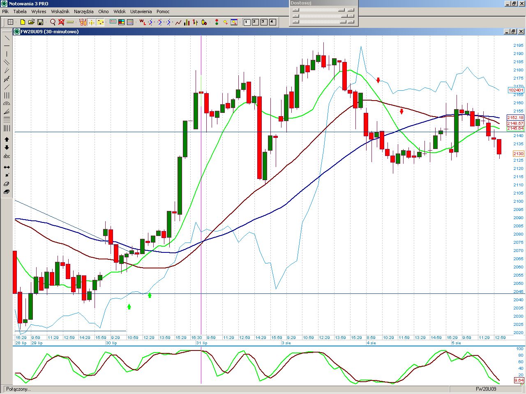This screenshot has width=526, height=394.
Task: Select the up arrow marker tool
Action: point(7,140)
